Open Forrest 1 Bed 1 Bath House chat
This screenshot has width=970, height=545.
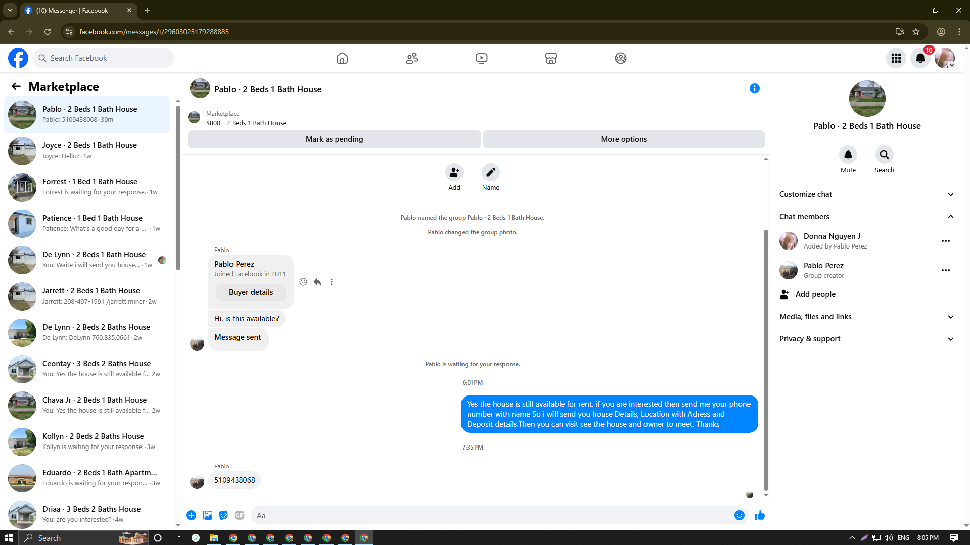pyautogui.click(x=87, y=187)
